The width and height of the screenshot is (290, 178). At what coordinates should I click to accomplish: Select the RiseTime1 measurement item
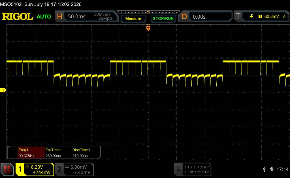[x=81, y=150]
